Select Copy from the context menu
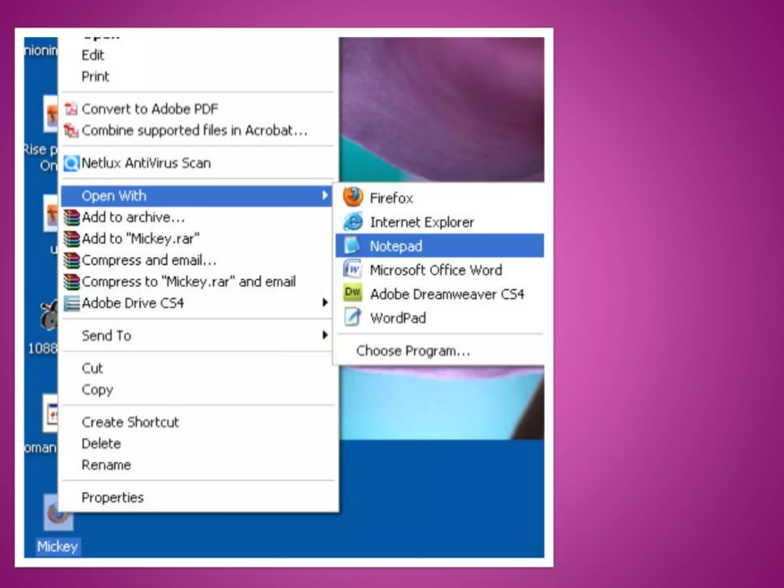Screen dimensions: 784x588 pyautogui.click(x=97, y=390)
